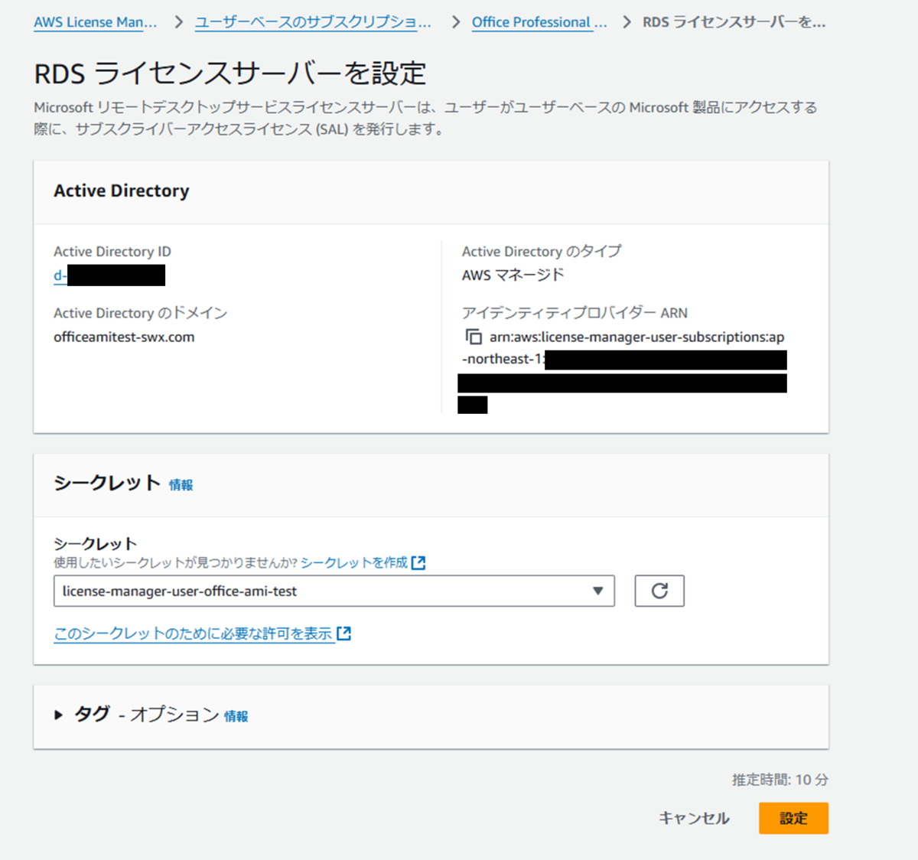This screenshot has width=918, height=860.
Task: Click the キャンセル button
Action: coord(695,818)
